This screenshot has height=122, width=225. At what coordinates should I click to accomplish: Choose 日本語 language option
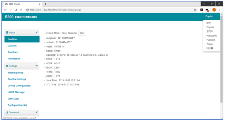[x=210, y=48]
